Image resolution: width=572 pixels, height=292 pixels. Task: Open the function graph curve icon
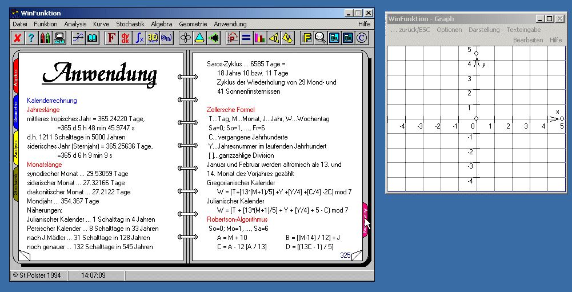click(78, 38)
